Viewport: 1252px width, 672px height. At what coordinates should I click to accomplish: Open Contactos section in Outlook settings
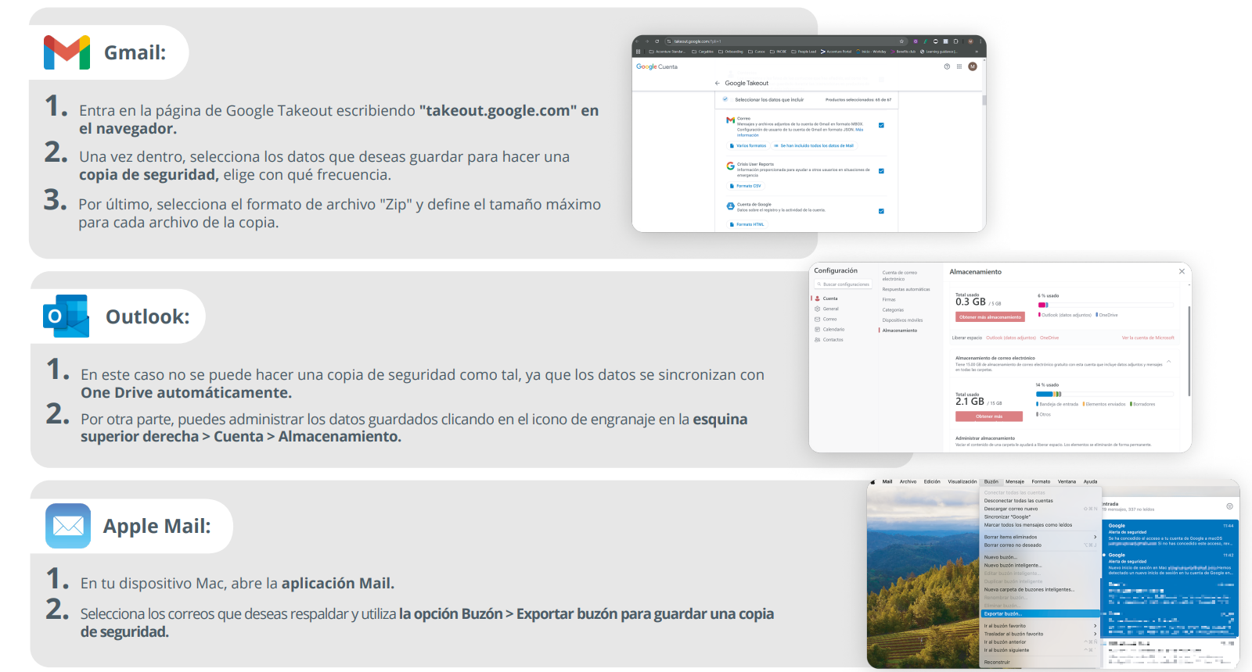(x=829, y=339)
